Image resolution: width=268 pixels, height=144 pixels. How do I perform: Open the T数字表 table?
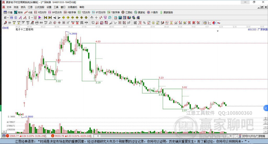(114, 12)
